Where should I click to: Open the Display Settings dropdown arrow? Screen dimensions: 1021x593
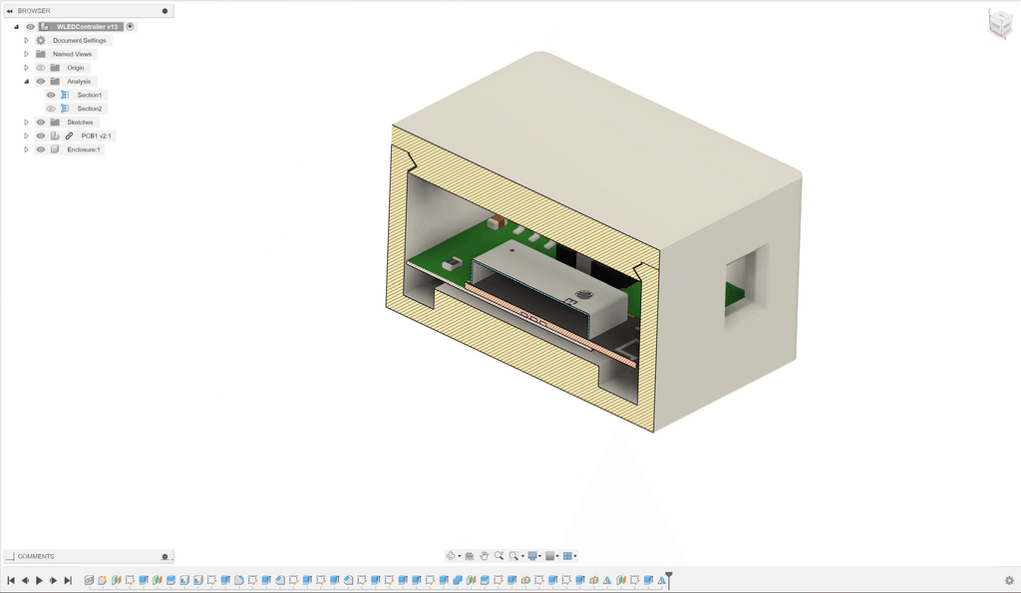click(539, 556)
